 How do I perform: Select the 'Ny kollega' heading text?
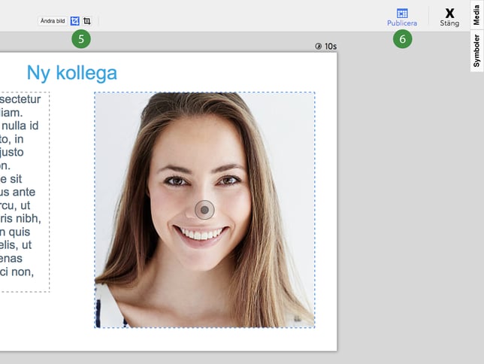point(71,73)
